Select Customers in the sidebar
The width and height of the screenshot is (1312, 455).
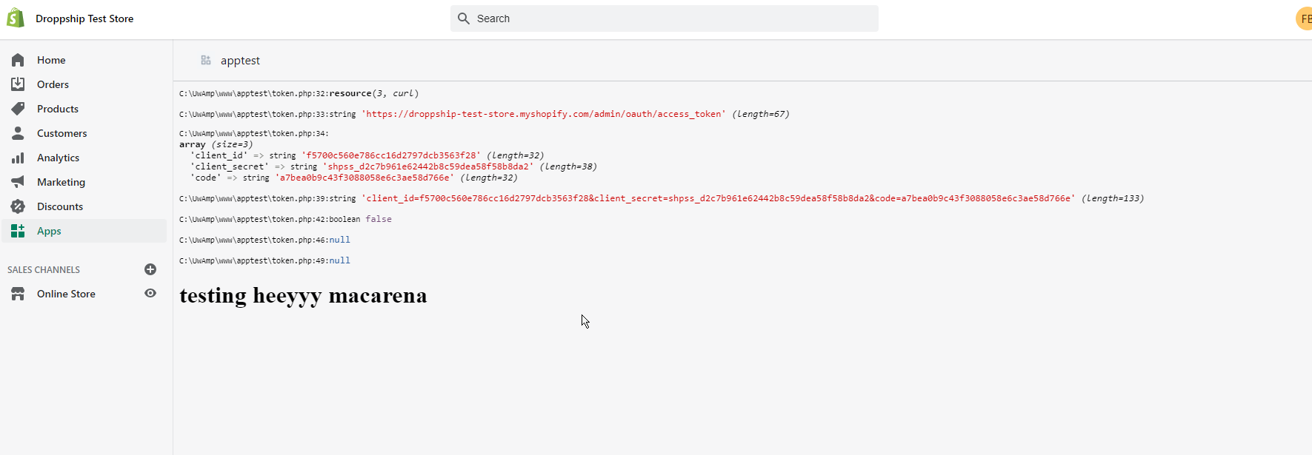(61, 133)
